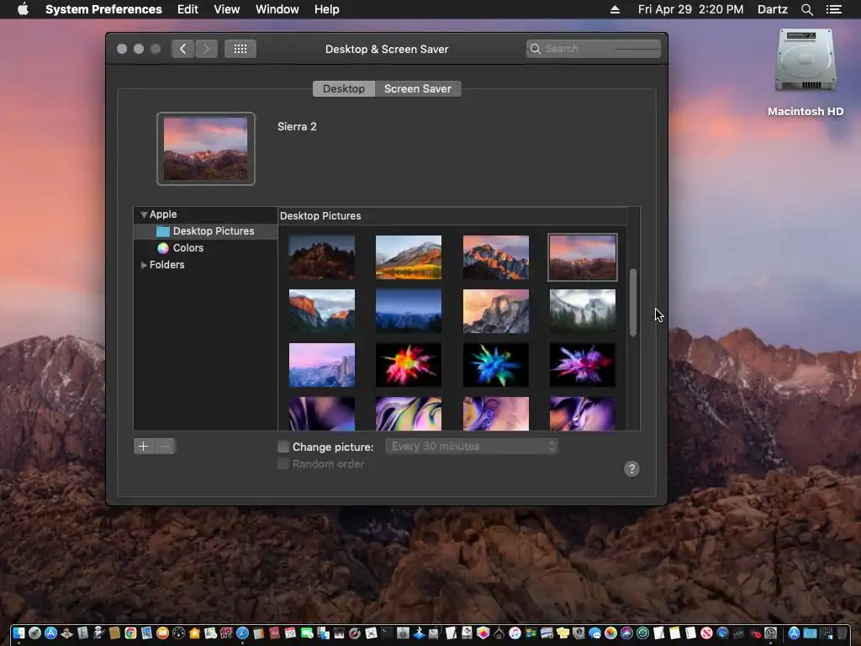Image resolution: width=861 pixels, height=646 pixels.
Task: Choose the El Capitan sunset cliff wallpaper
Action: coord(322,311)
